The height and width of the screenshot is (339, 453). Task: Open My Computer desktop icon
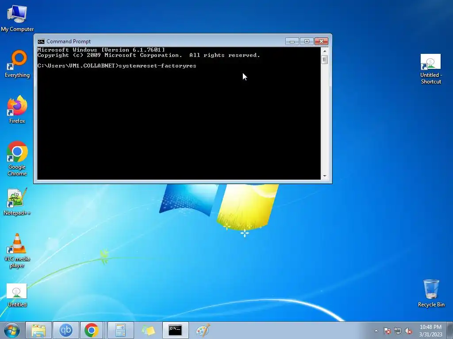17,18
